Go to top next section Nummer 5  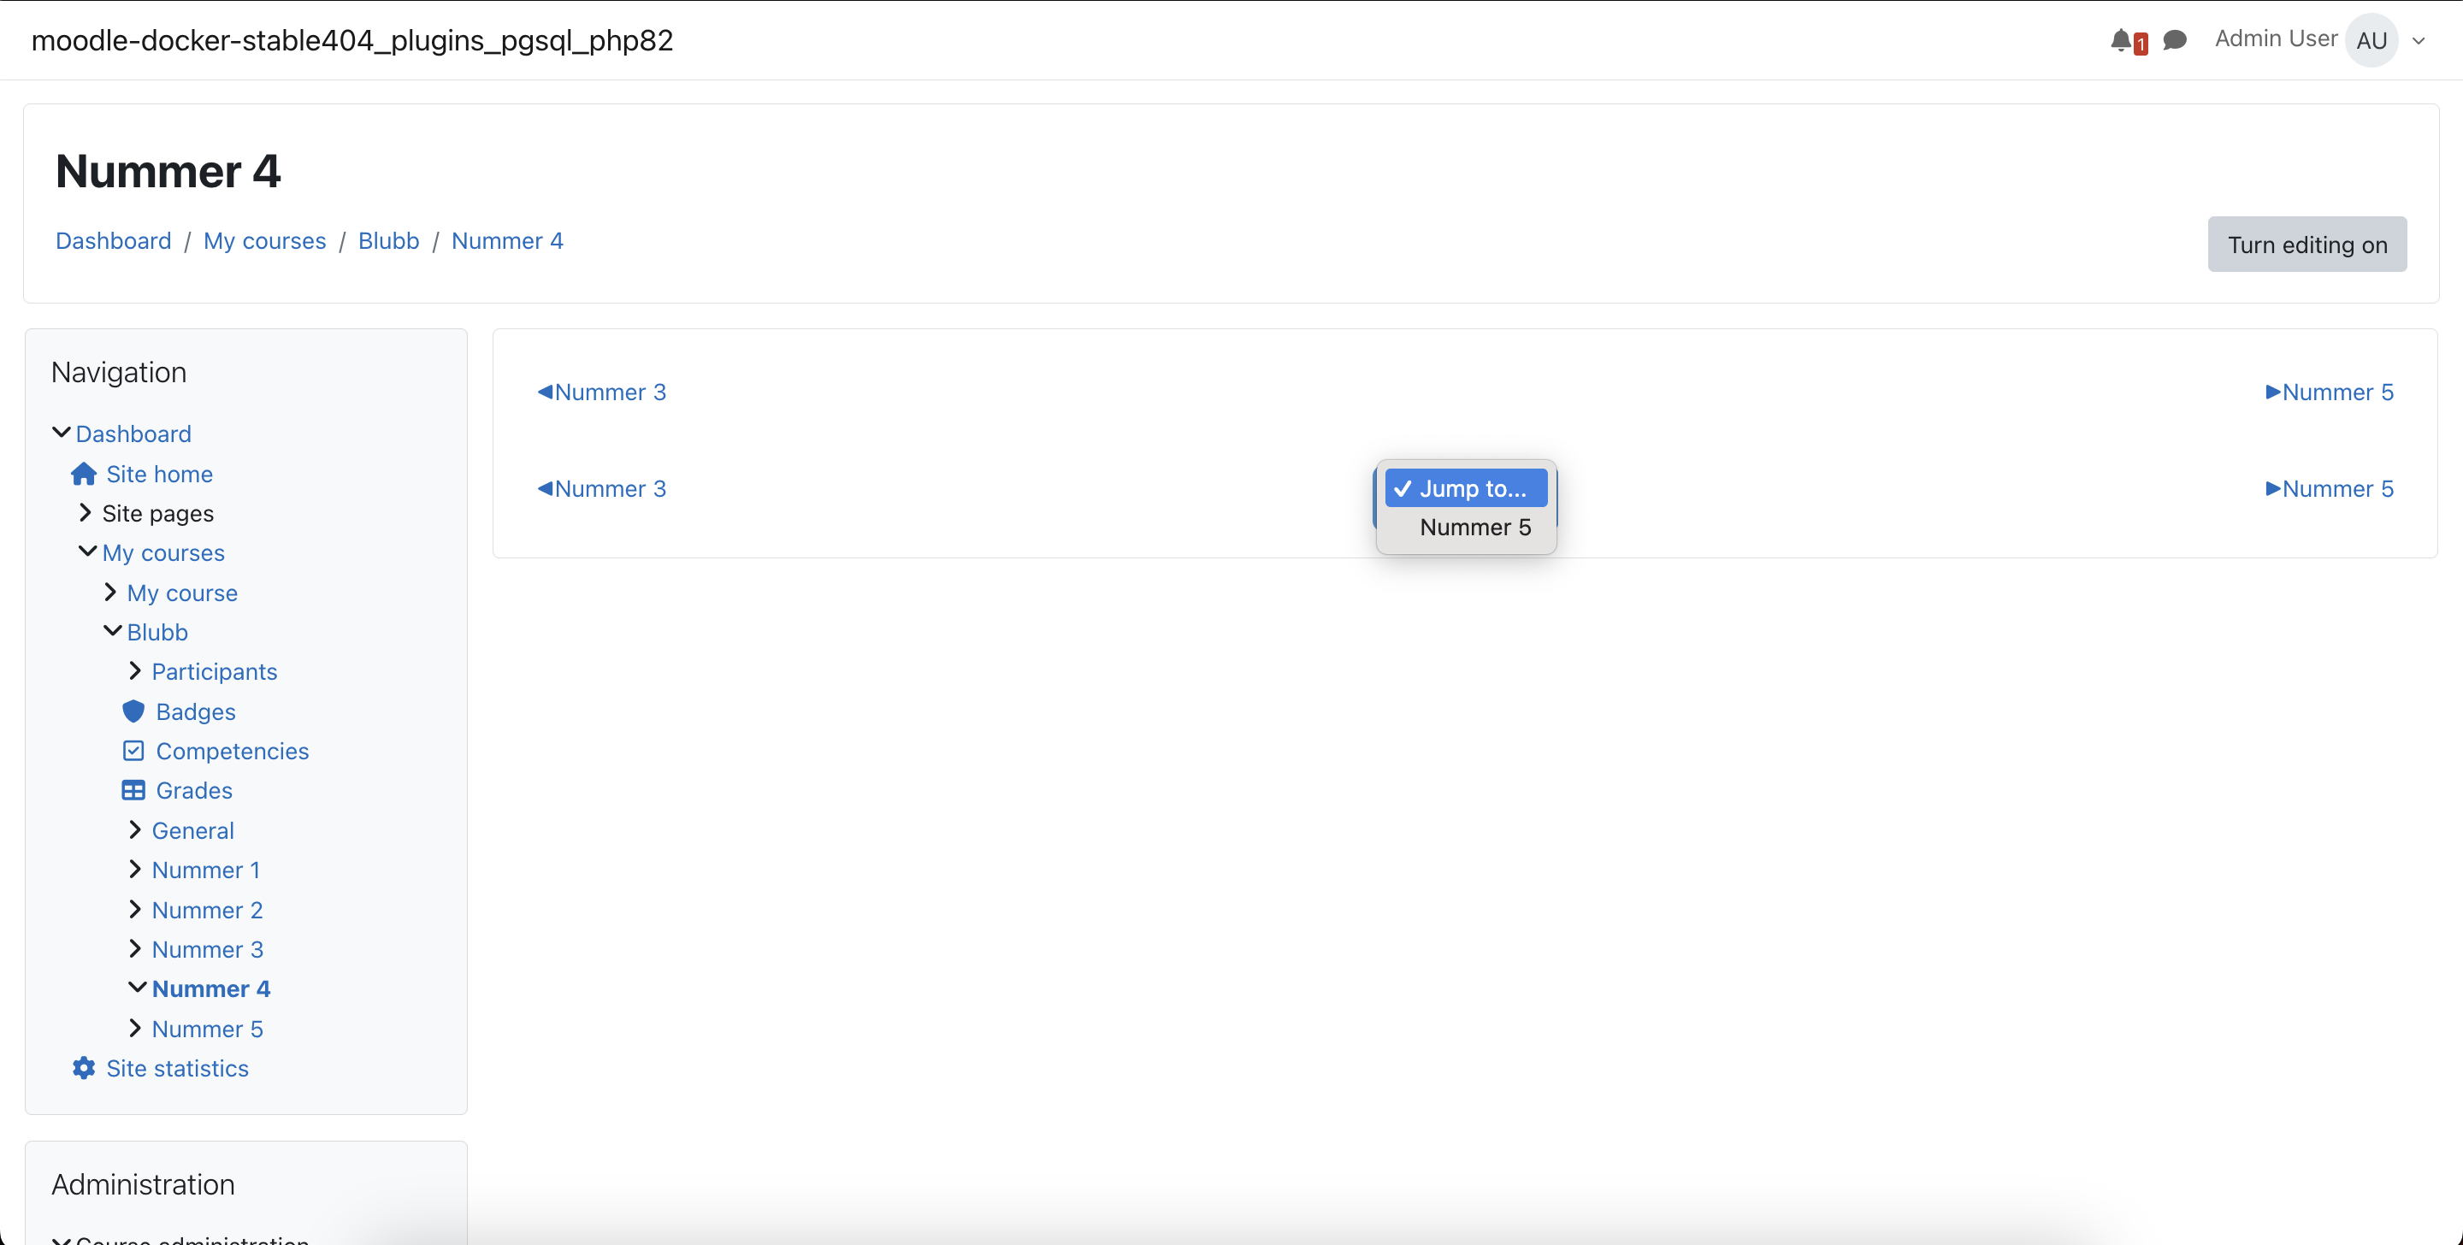click(2329, 392)
